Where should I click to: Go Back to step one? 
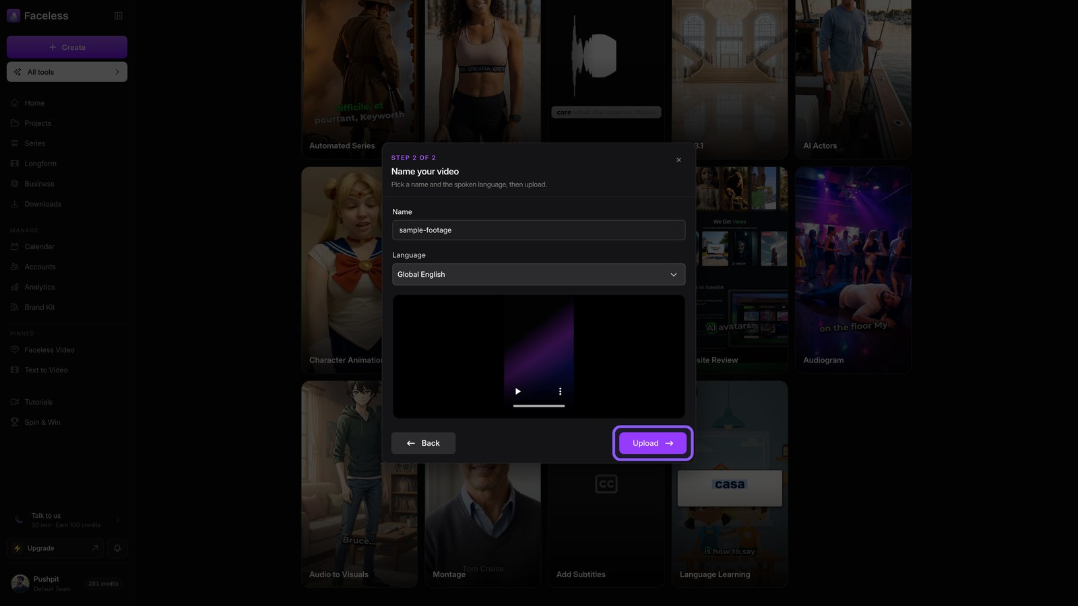pos(423,443)
